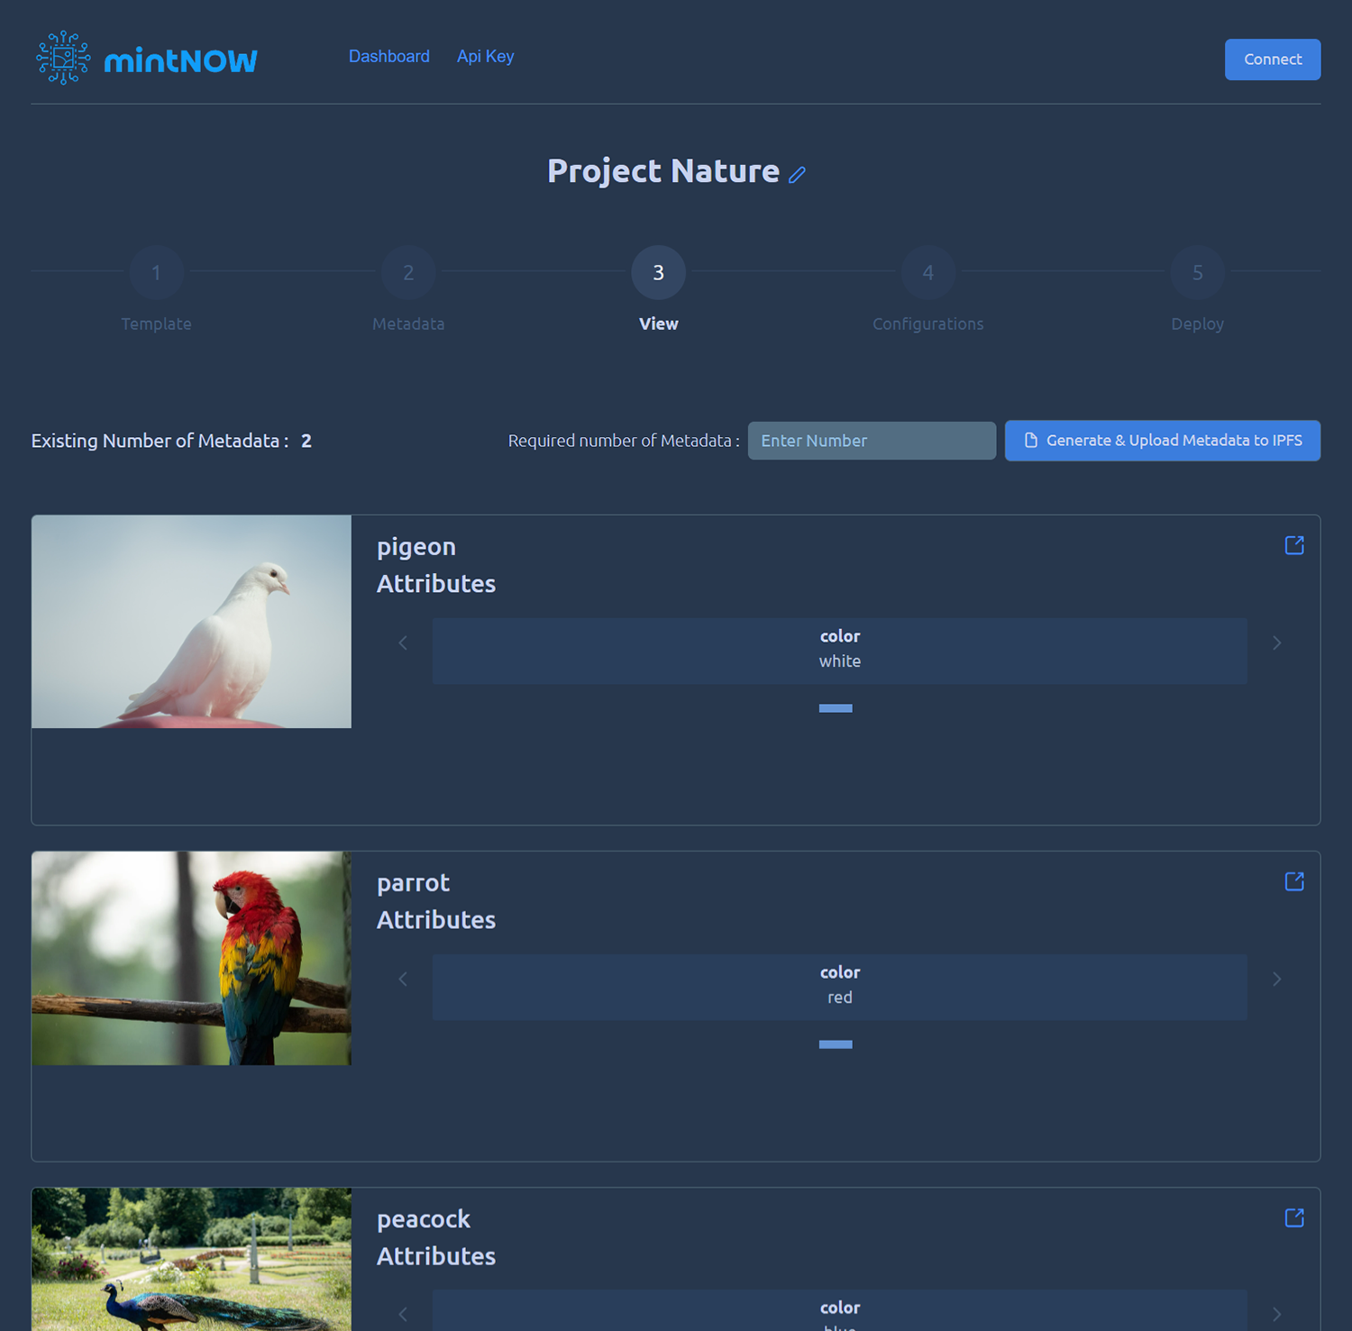Viewport: 1352px width, 1331px height.
Task: Open pigeon metadata in new window icon
Action: [x=1294, y=545]
